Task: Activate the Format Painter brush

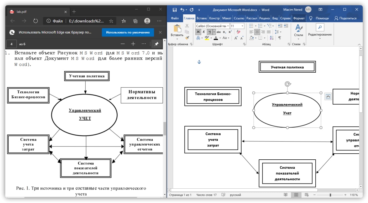Action: [x=187, y=38]
